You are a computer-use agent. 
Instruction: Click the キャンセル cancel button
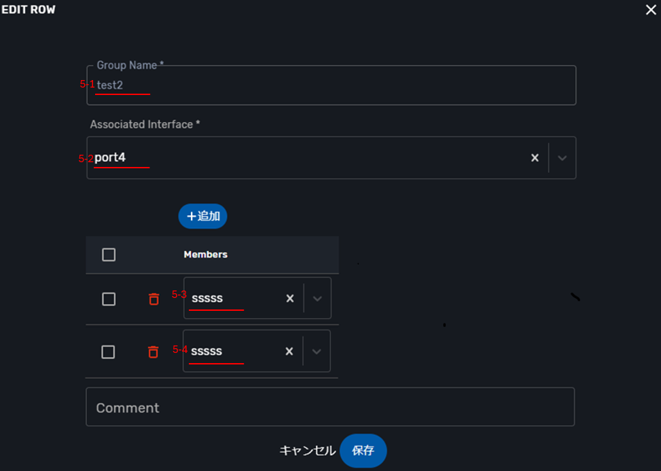[308, 451]
